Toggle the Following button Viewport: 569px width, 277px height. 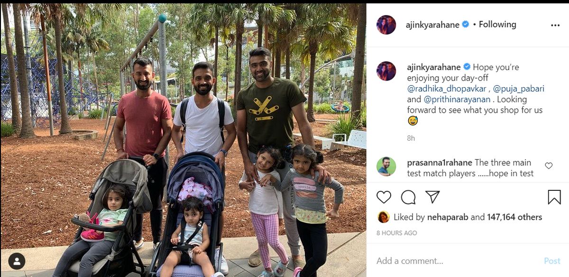497,25
